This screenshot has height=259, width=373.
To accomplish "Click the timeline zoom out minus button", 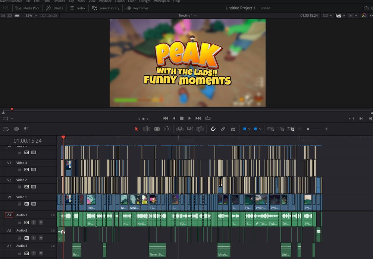I will point(299,129).
